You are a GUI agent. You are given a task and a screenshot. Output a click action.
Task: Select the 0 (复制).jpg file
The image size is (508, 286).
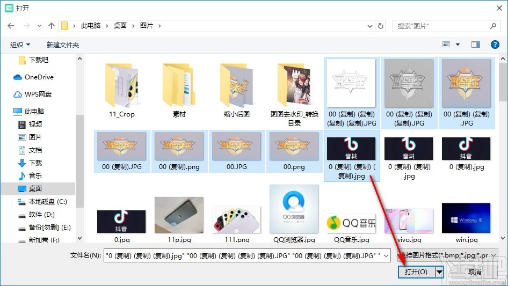466,153
